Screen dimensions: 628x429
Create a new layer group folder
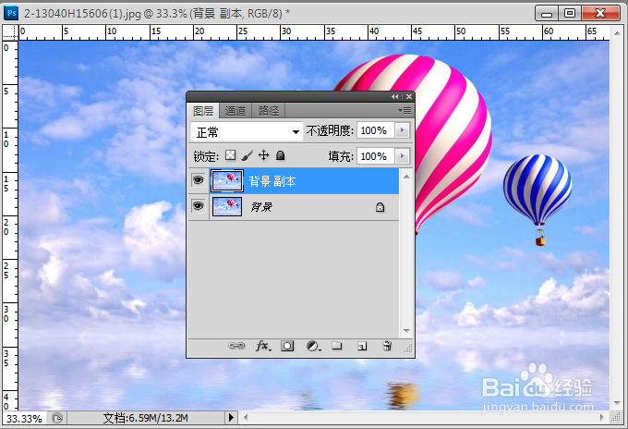click(x=337, y=346)
